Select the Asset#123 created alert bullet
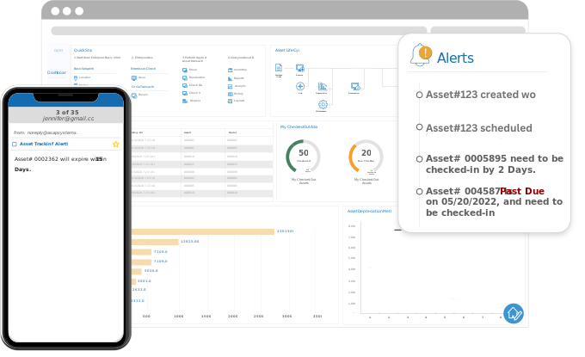This screenshot has height=357, width=585. tap(419, 95)
